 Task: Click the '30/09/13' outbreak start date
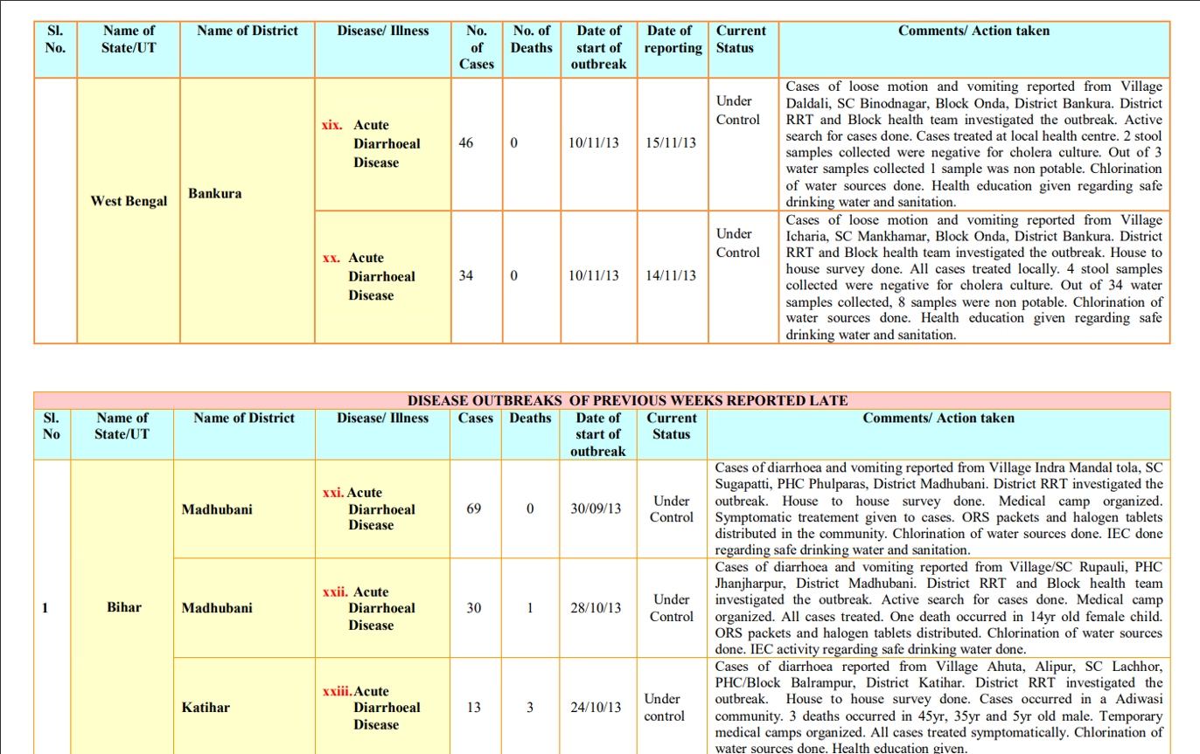click(x=596, y=508)
